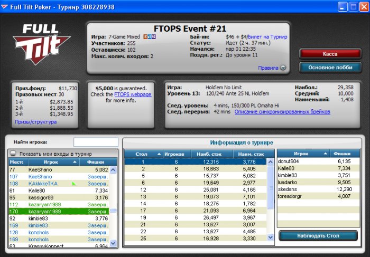Close the Full Tilt Poker window
Screen dimensions: 370x257
[364, 7]
